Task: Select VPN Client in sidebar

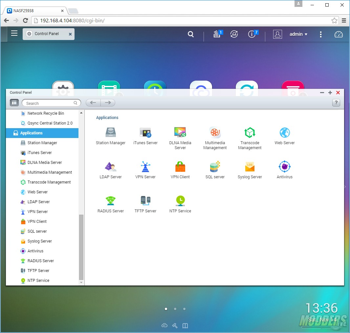Action: (42, 221)
